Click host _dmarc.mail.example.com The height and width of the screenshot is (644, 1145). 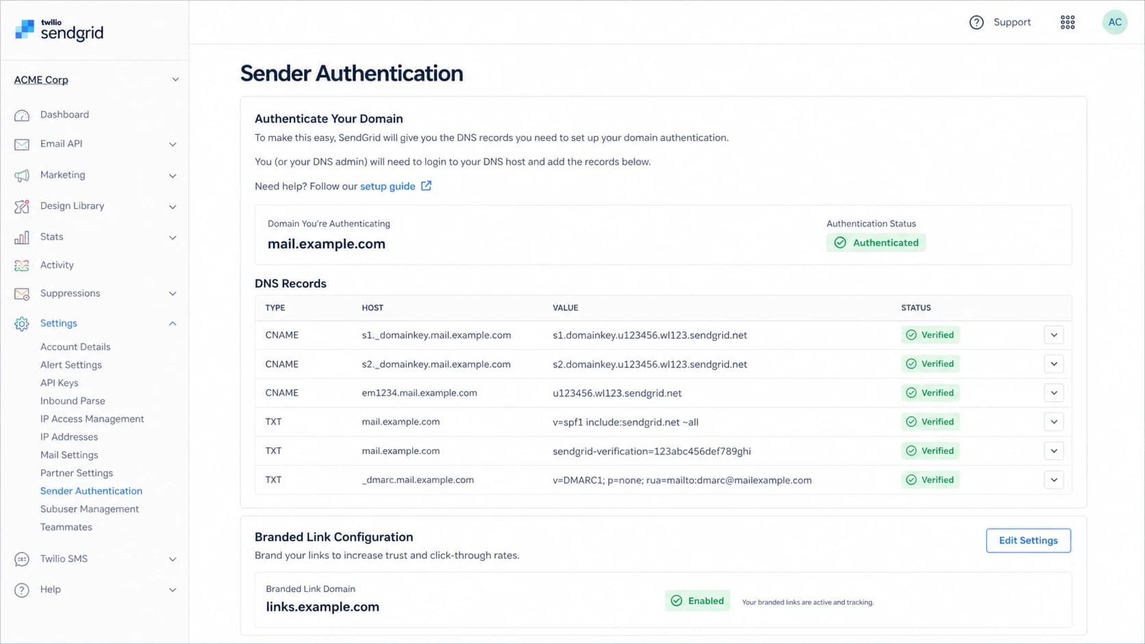[x=418, y=480]
